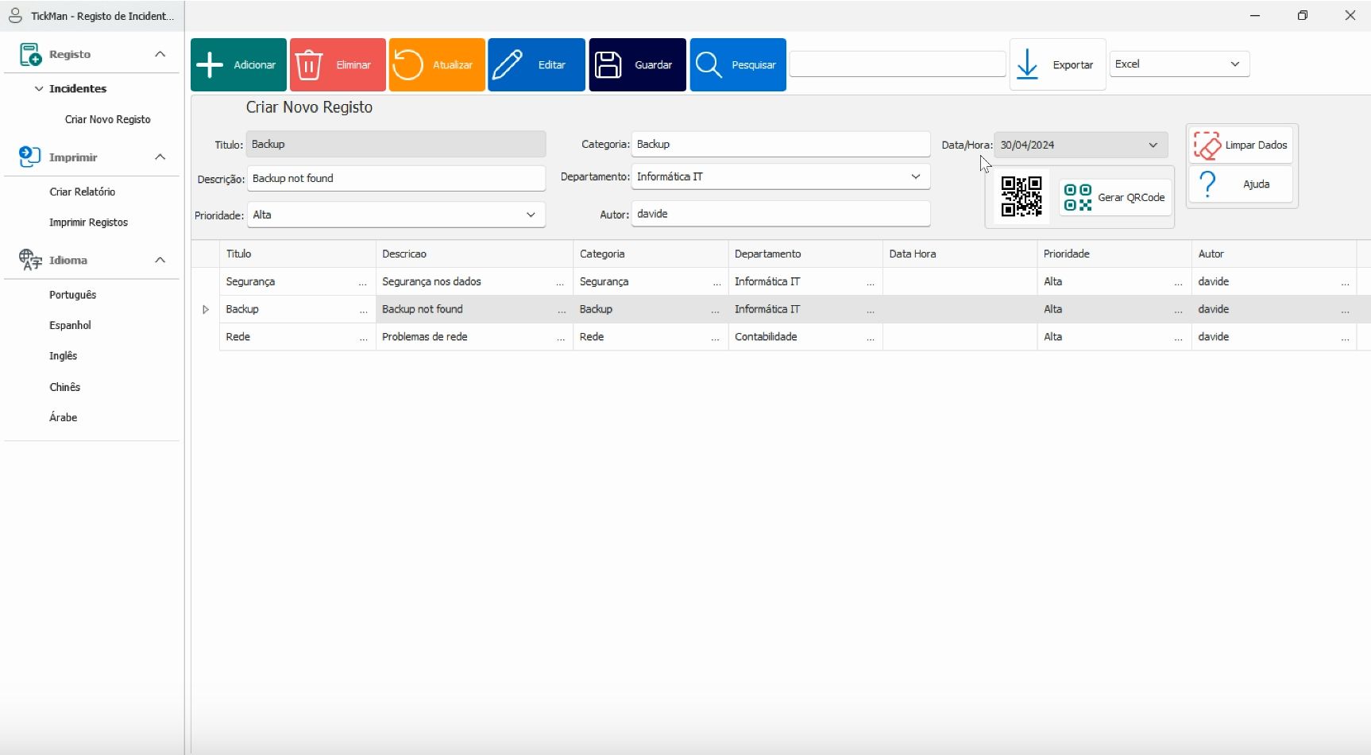Click the generated QR code image
Image resolution: width=1371 pixels, height=755 pixels.
click(1021, 196)
